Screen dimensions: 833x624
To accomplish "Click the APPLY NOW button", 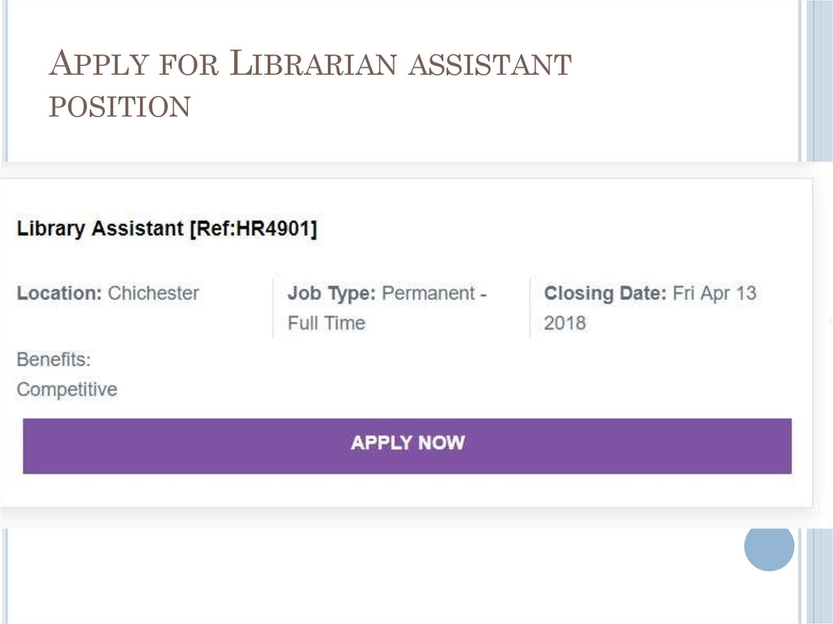I will (x=407, y=443).
